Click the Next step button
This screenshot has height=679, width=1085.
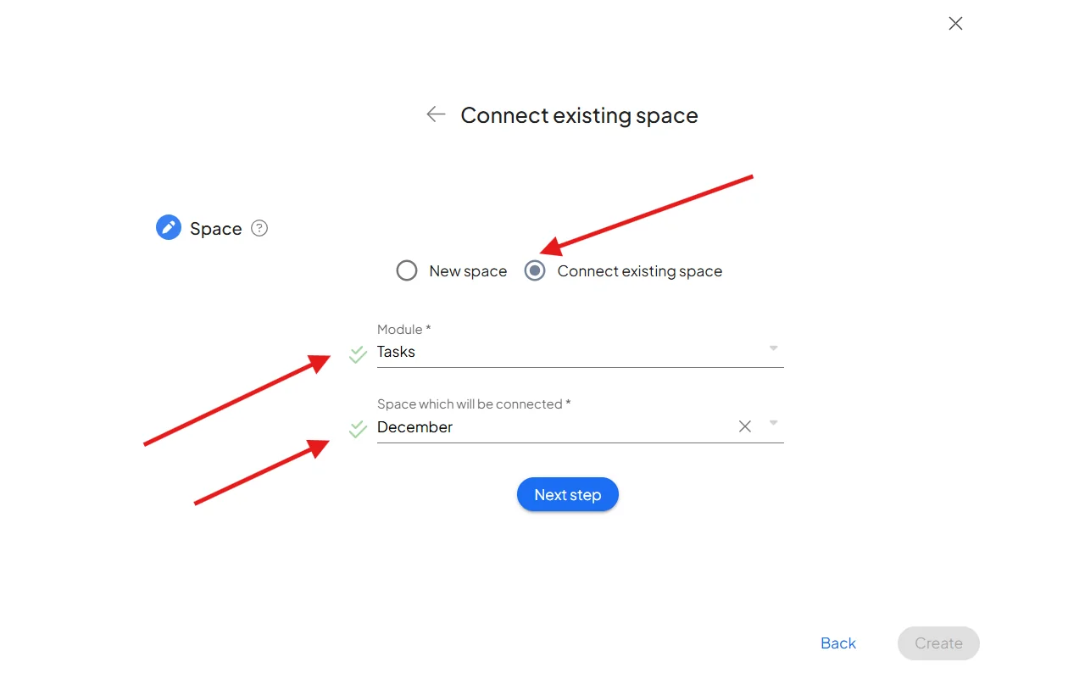tap(568, 494)
